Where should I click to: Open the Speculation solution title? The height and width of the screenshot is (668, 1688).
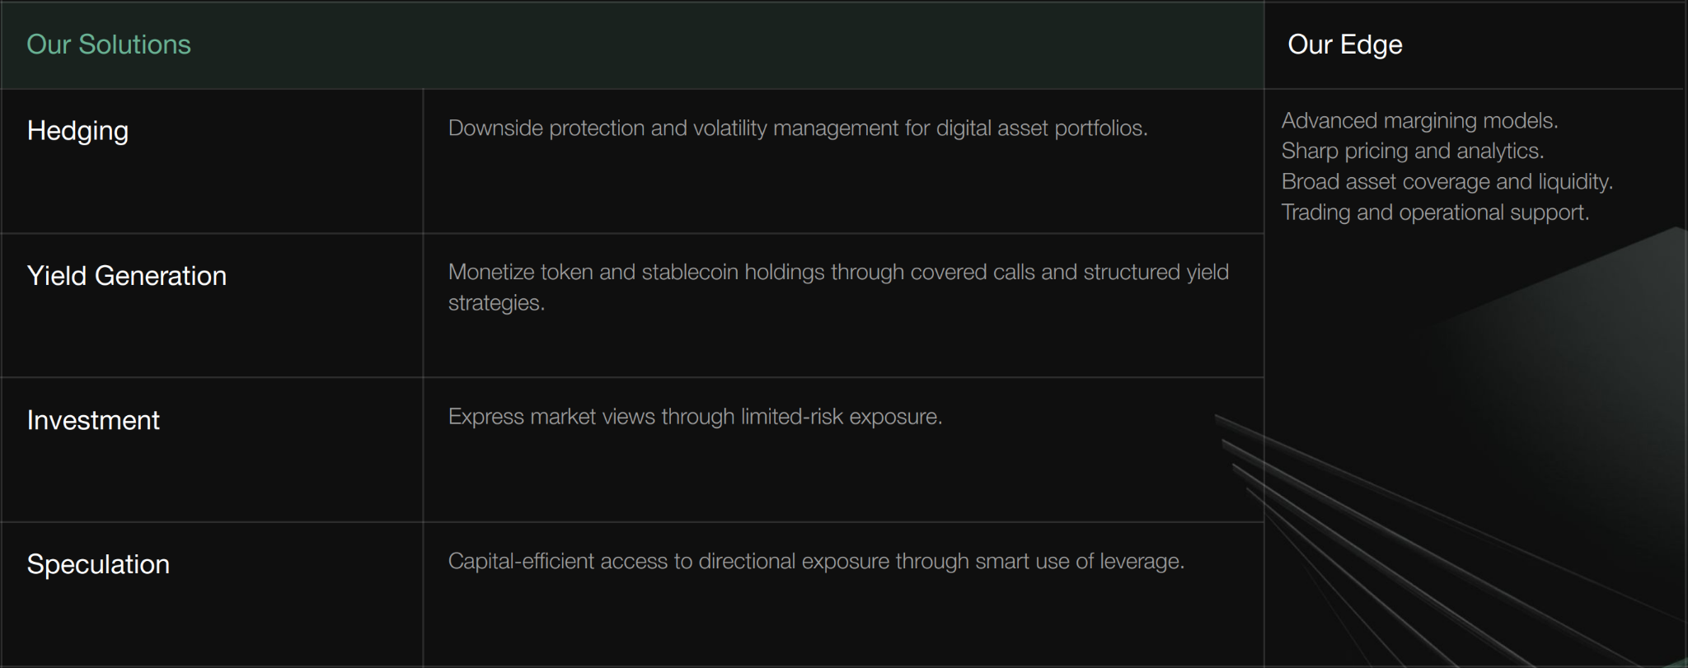98,564
